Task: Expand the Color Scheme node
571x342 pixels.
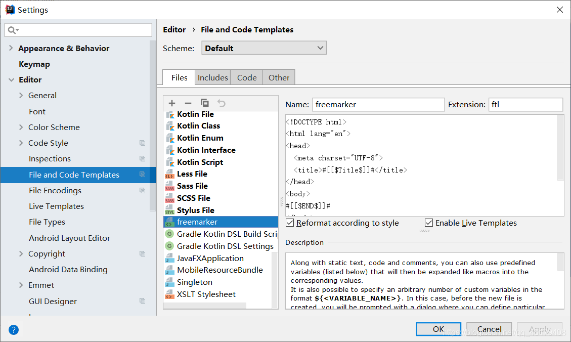Action: 21,127
